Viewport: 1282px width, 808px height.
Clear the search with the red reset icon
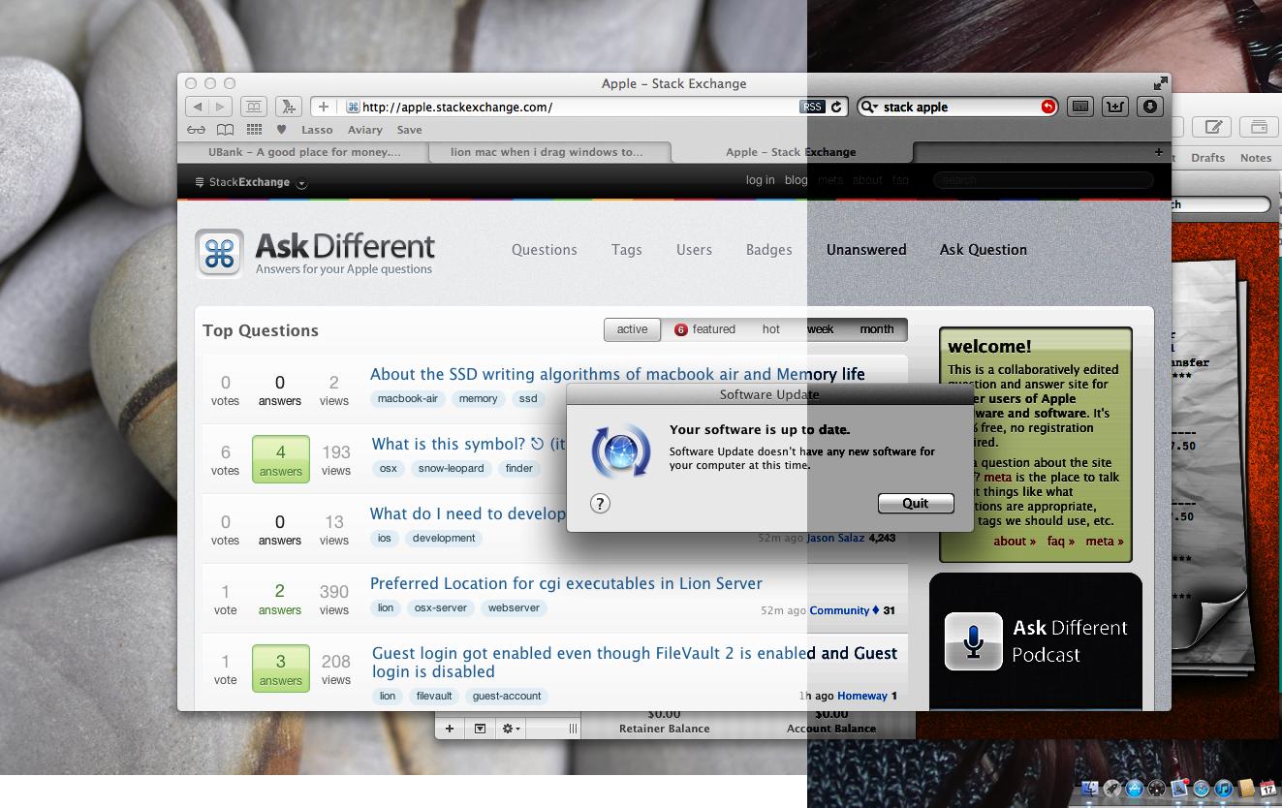click(x=1047, y=107)
